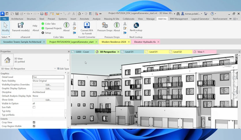This screenshot has height=140, width=241.
Task: Close the Properties palette
Action: pyautogui.click(x=69, y=51)
